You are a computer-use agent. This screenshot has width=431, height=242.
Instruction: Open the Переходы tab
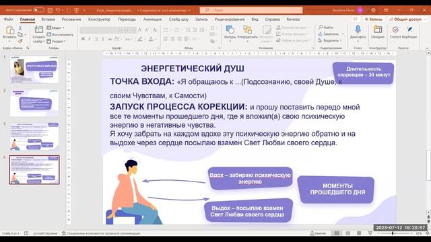[127, 19]
